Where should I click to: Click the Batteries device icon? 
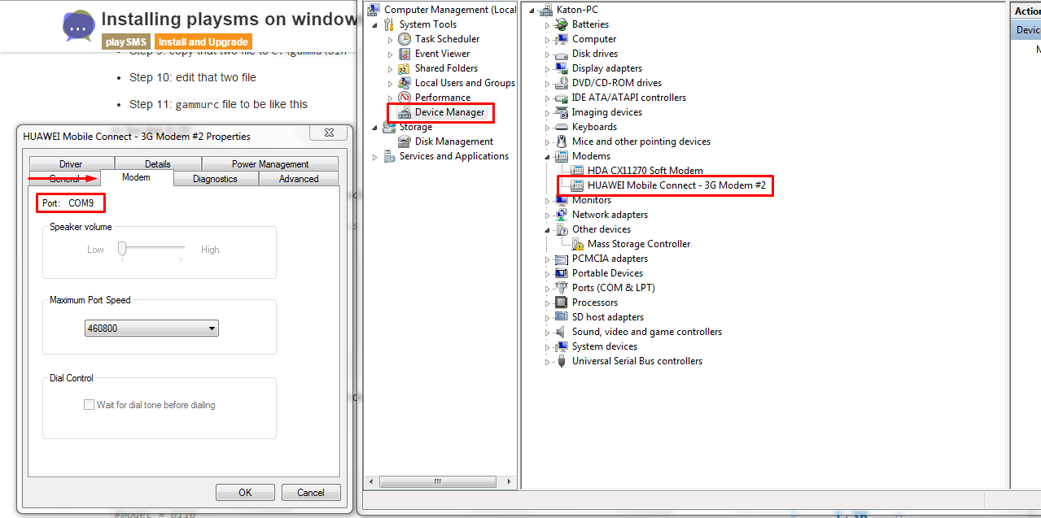point(561,24)
